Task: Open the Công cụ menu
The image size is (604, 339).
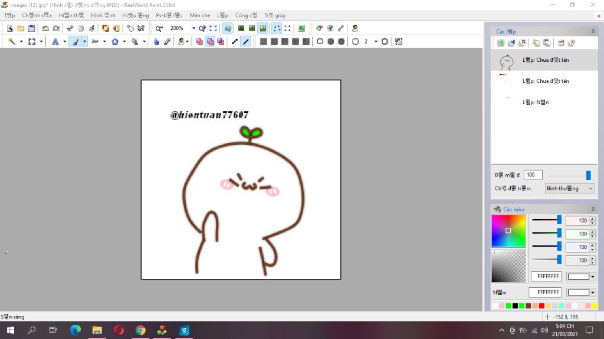Action: [246, 15]
